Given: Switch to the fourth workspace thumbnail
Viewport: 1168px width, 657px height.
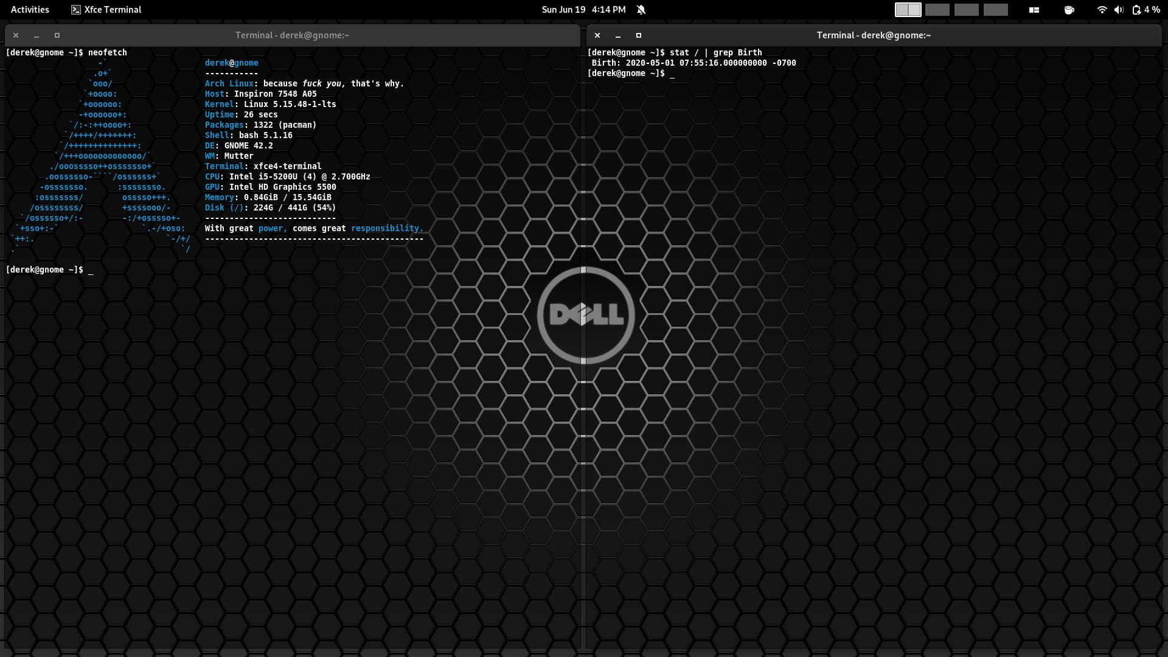Looking at the screenshot, I should point(995,10).
